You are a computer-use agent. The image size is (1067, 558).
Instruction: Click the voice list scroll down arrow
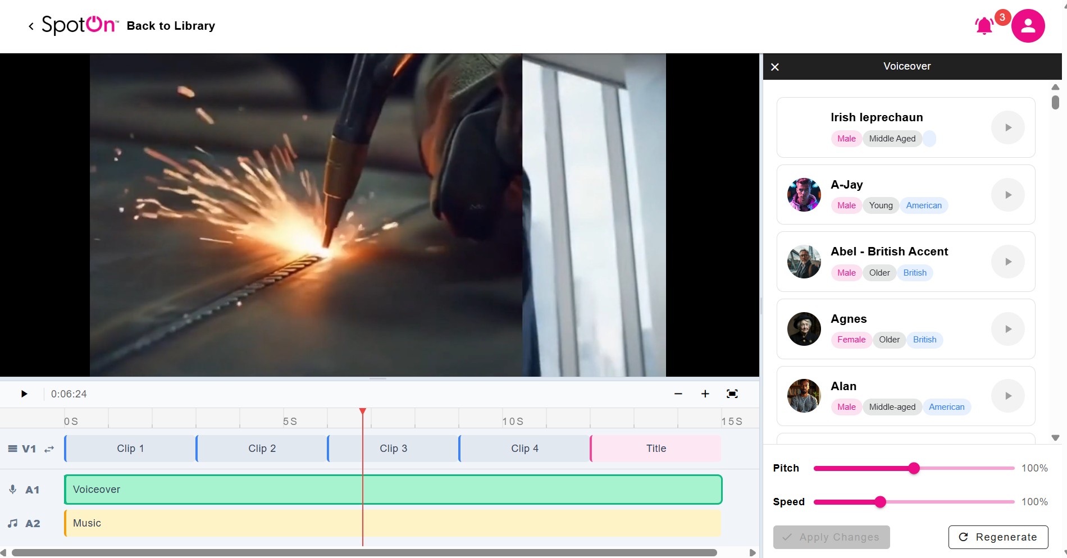coord(1055,438)
